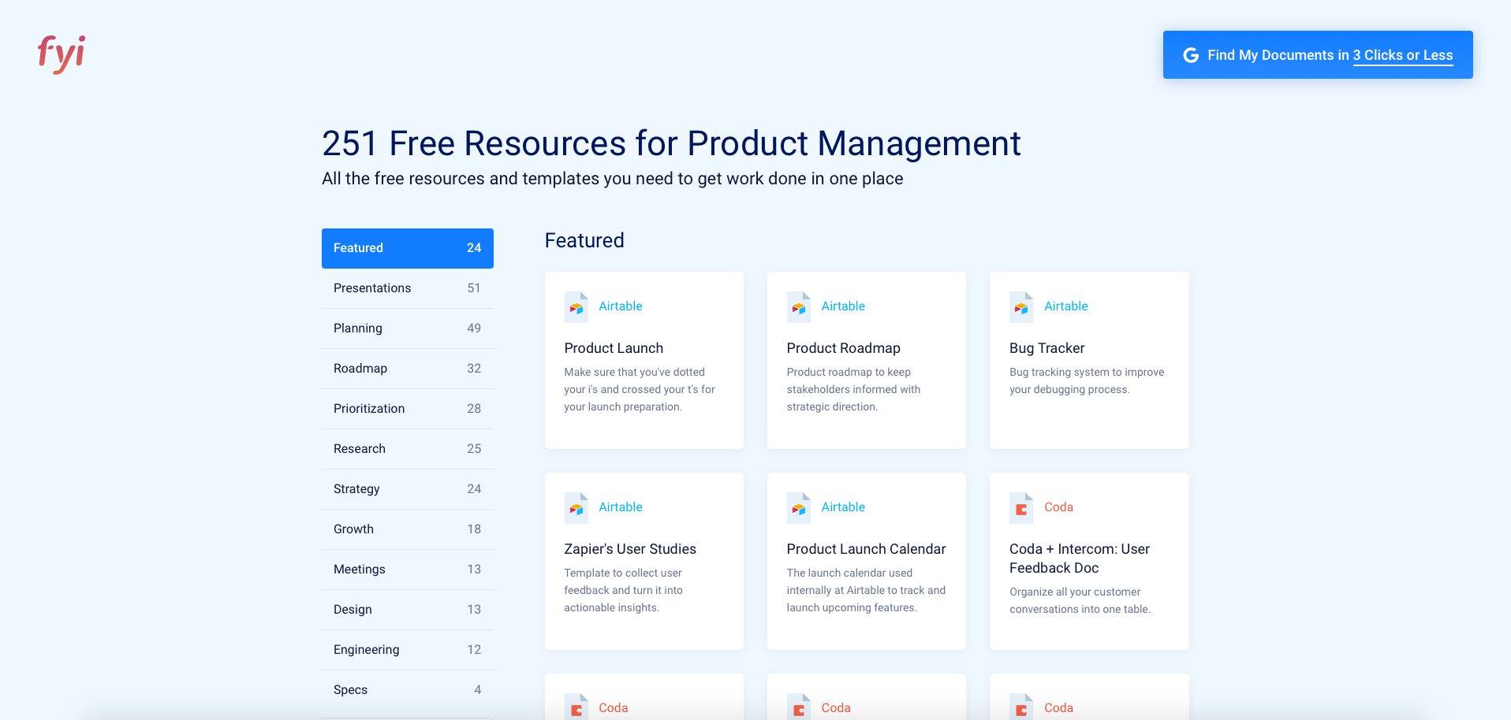Click the Airtable file icon on Product Roadmap card
The image size is (1511, 720).
[x=799, y=307]
